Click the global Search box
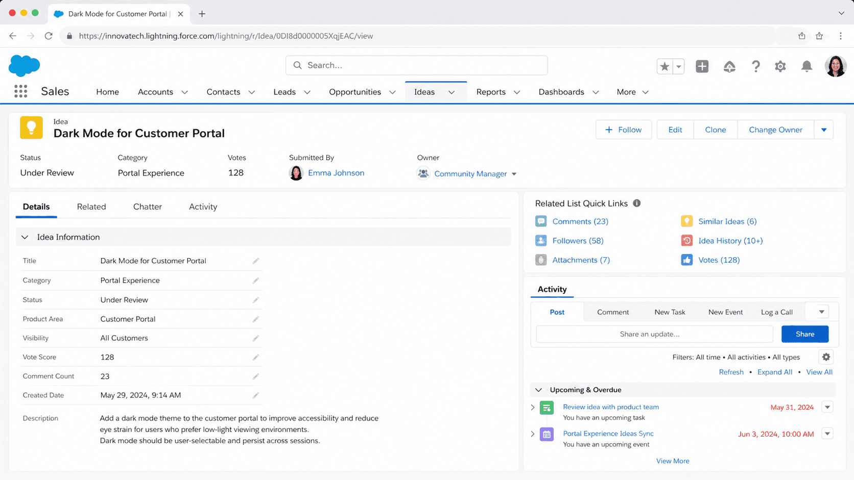 [x=416, y=65]
